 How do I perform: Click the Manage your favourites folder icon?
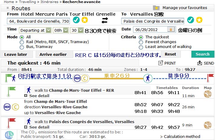click(156, 8)
